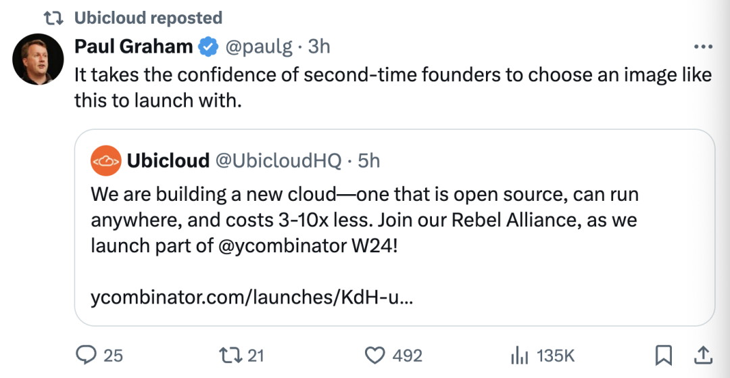Open the Paul Graham display name

click(x=135, y=47)
